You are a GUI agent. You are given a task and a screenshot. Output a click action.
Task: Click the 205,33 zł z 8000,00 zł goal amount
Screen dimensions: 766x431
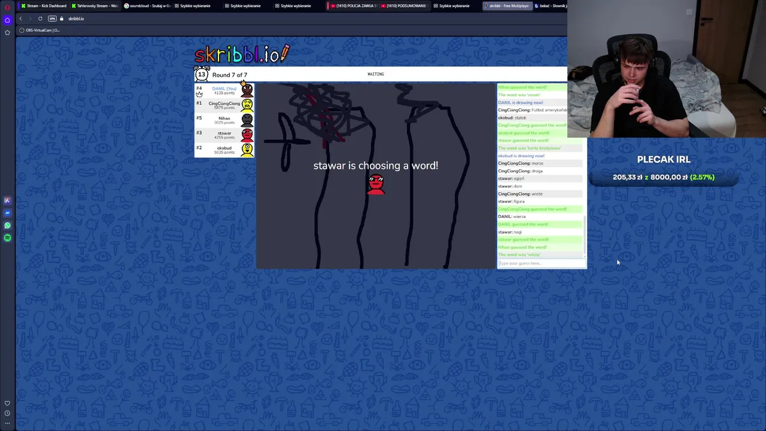(x=663, y=177)
